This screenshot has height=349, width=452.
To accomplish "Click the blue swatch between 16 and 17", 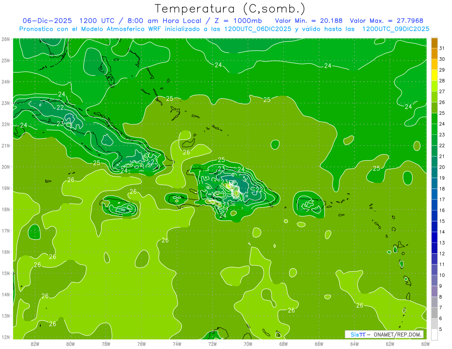I will click(434, 205).
